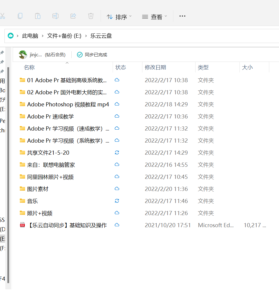This screenshot has height=297, width=279.
Task: Click the user avatar picture
Action: [x=23, y=55]
